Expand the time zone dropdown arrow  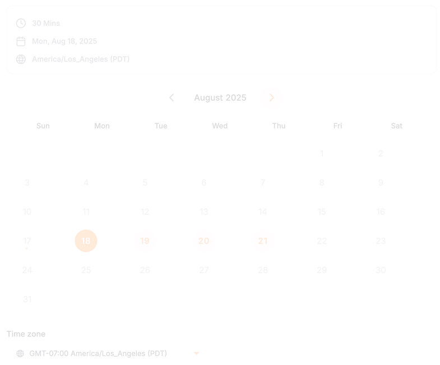pos(196,354)
